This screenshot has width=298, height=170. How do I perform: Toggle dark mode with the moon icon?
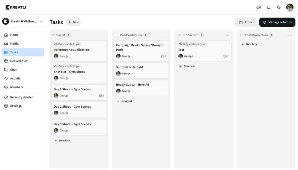[x=279, y=7]
